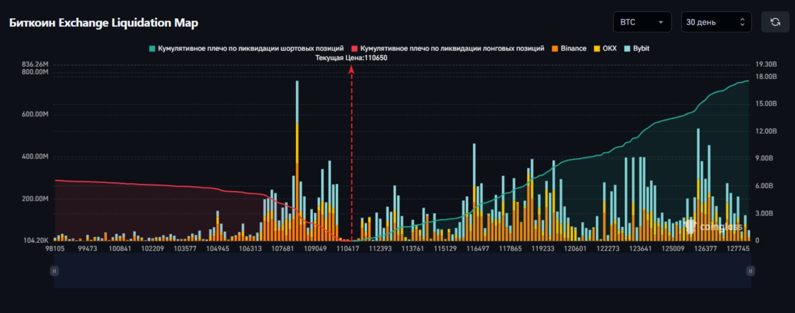Click the 110417 label on price axis
Viewport: 795px width, 313px height.
pos(348,248)
